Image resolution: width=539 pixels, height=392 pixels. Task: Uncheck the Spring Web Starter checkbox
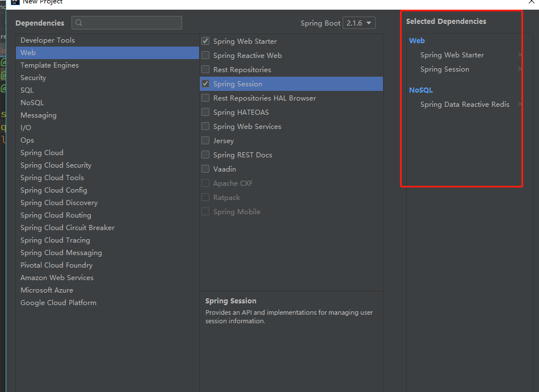click(205, 41)
